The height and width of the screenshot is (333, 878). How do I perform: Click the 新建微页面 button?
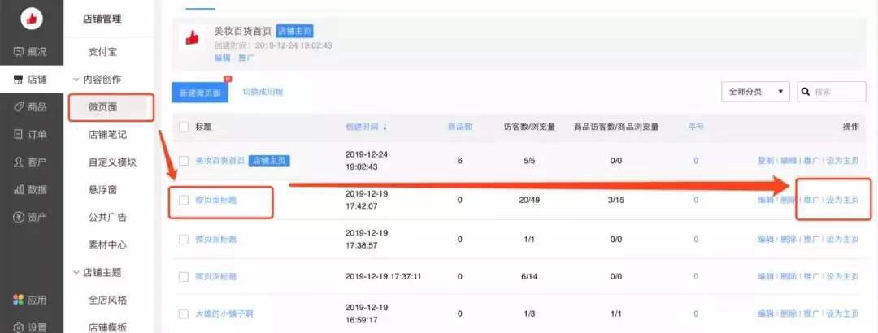(x=200, y=93)
